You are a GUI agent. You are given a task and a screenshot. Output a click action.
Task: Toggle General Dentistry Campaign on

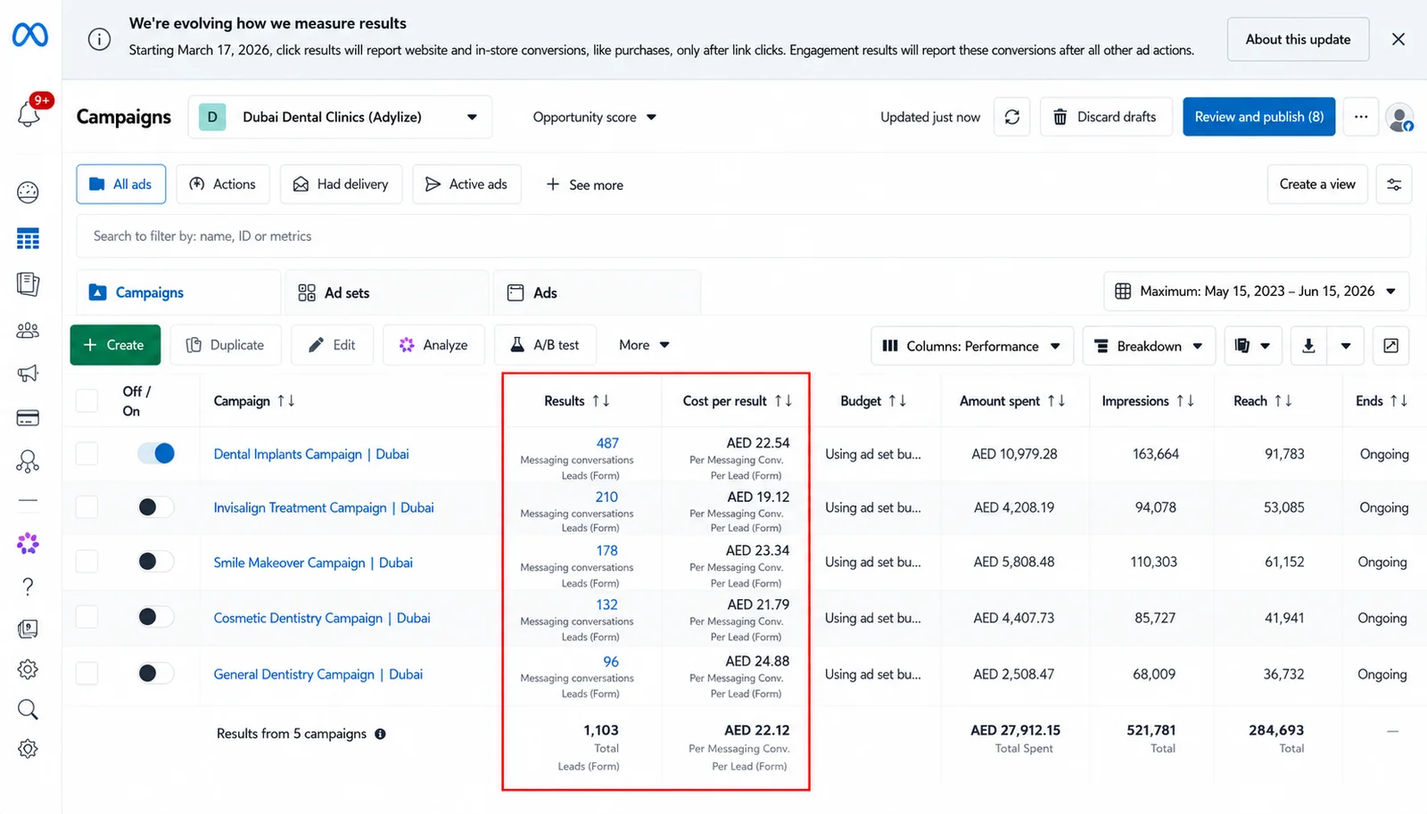156,673
